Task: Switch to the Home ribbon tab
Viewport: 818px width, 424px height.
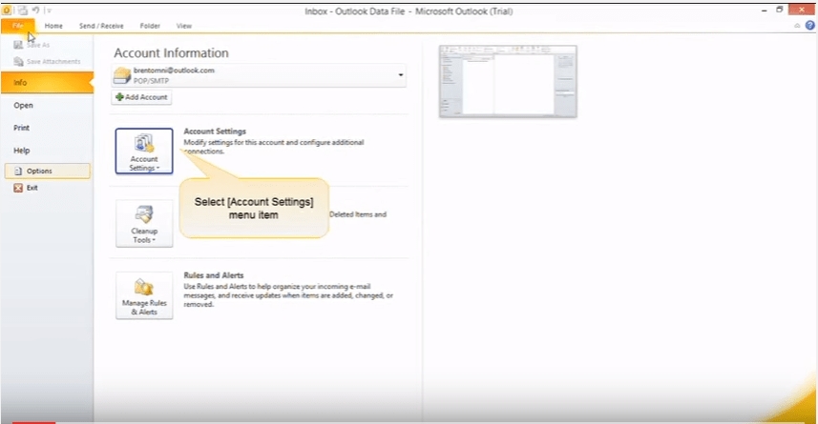Action: 53,26
